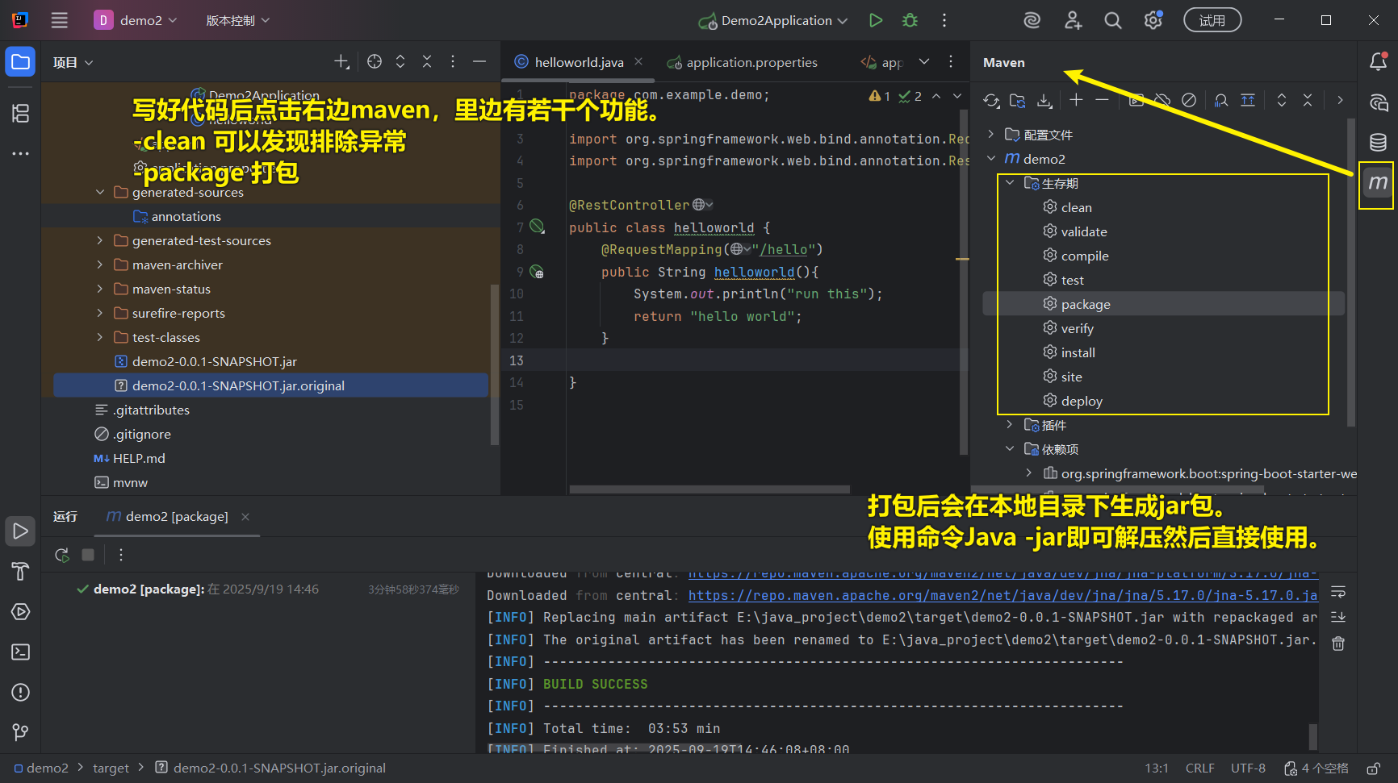
Task: Select the install lifecycle goal
Action: [1078, 352]
